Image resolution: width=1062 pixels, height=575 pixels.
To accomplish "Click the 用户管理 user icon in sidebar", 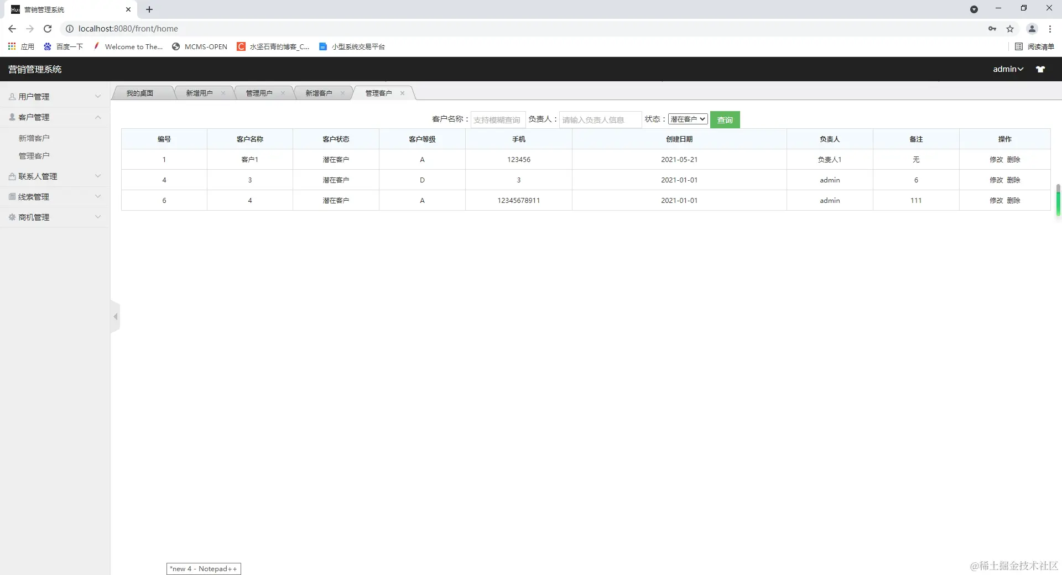I will click(12, 96).
